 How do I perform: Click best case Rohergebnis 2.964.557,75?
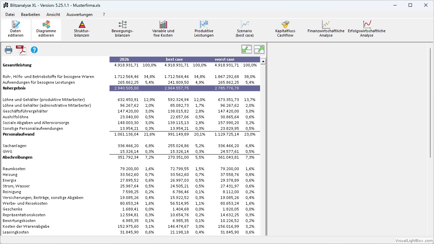[x=177, y=88]
